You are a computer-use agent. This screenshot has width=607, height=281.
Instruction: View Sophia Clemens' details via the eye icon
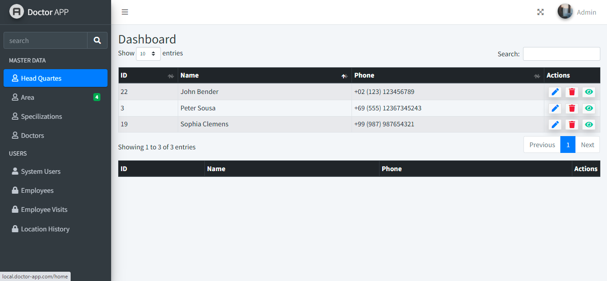588,124
